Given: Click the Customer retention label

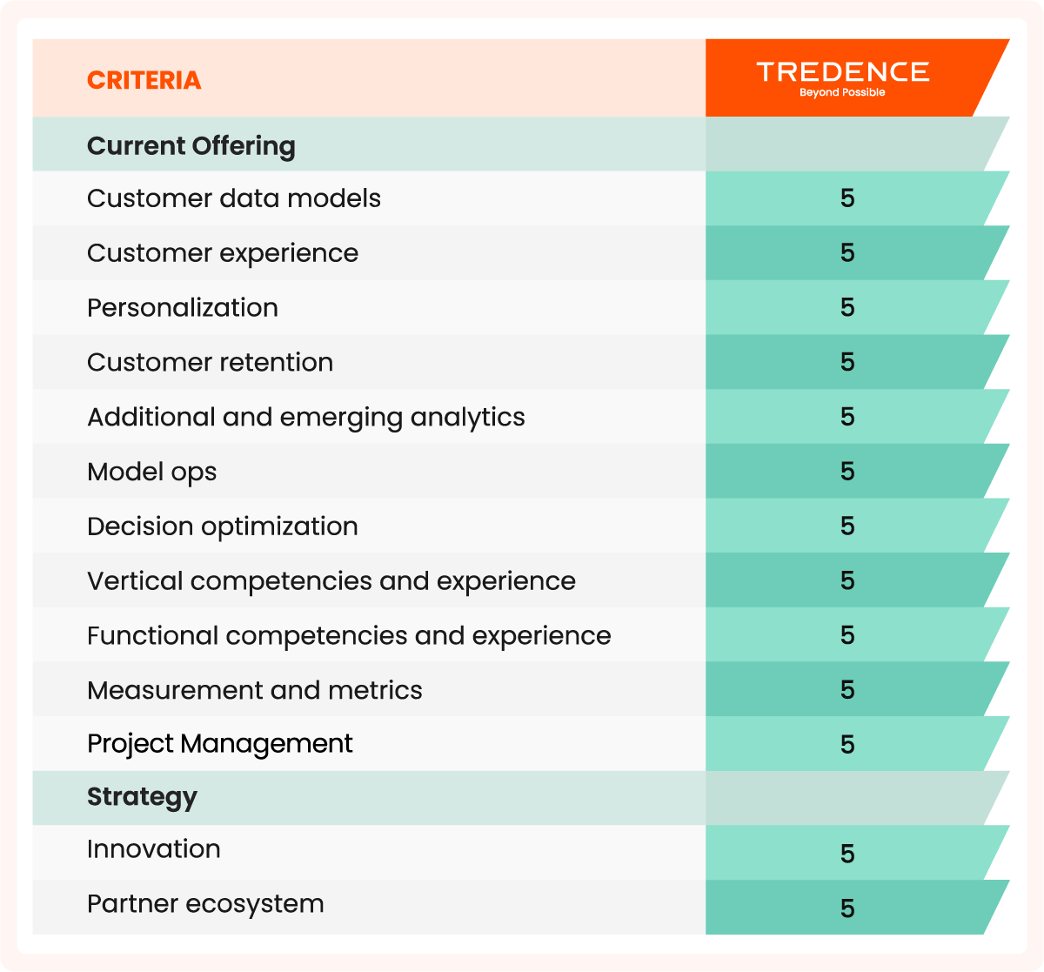Looking at the screenshot, I should tap(210, 362).
